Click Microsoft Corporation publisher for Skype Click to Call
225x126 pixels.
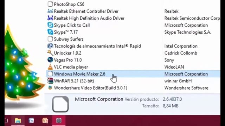186,25
